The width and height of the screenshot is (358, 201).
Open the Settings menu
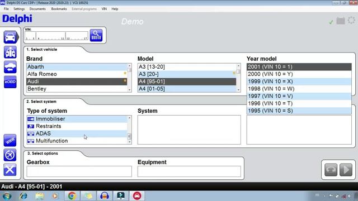pyautogui.click(x=19, y=9)
